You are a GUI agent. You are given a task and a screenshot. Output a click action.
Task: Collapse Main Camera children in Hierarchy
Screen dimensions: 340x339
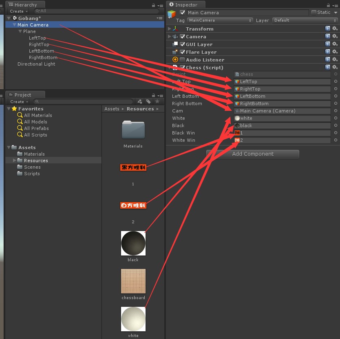pos(14,25)
